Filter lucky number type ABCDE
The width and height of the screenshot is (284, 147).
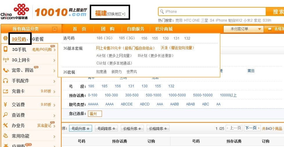[x=127, y=104]
